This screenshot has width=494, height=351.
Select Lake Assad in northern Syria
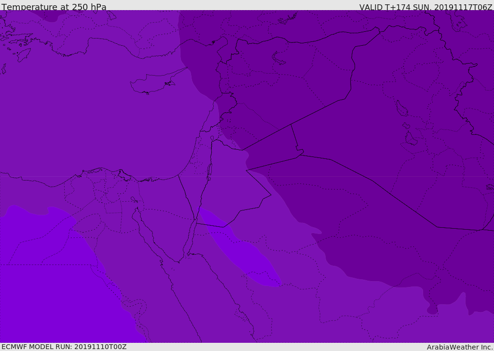(278, 58)
